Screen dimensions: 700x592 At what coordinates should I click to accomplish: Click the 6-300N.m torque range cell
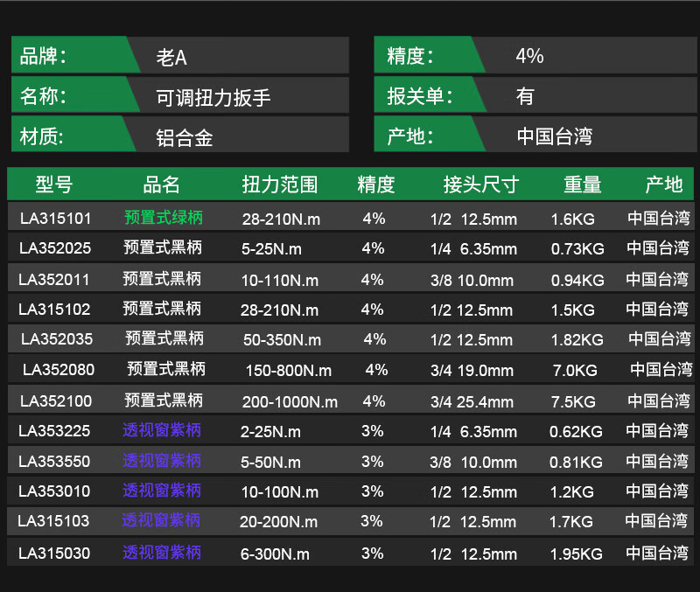[x=275, y=554]
